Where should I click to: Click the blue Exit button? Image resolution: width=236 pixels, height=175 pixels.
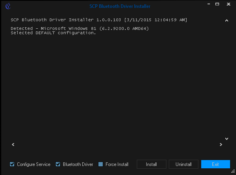coord(215,164)
